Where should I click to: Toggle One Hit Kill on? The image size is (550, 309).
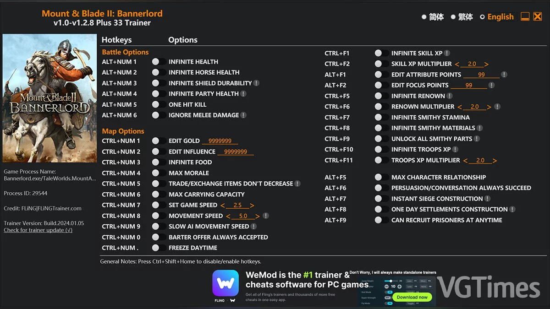[158, 104]
